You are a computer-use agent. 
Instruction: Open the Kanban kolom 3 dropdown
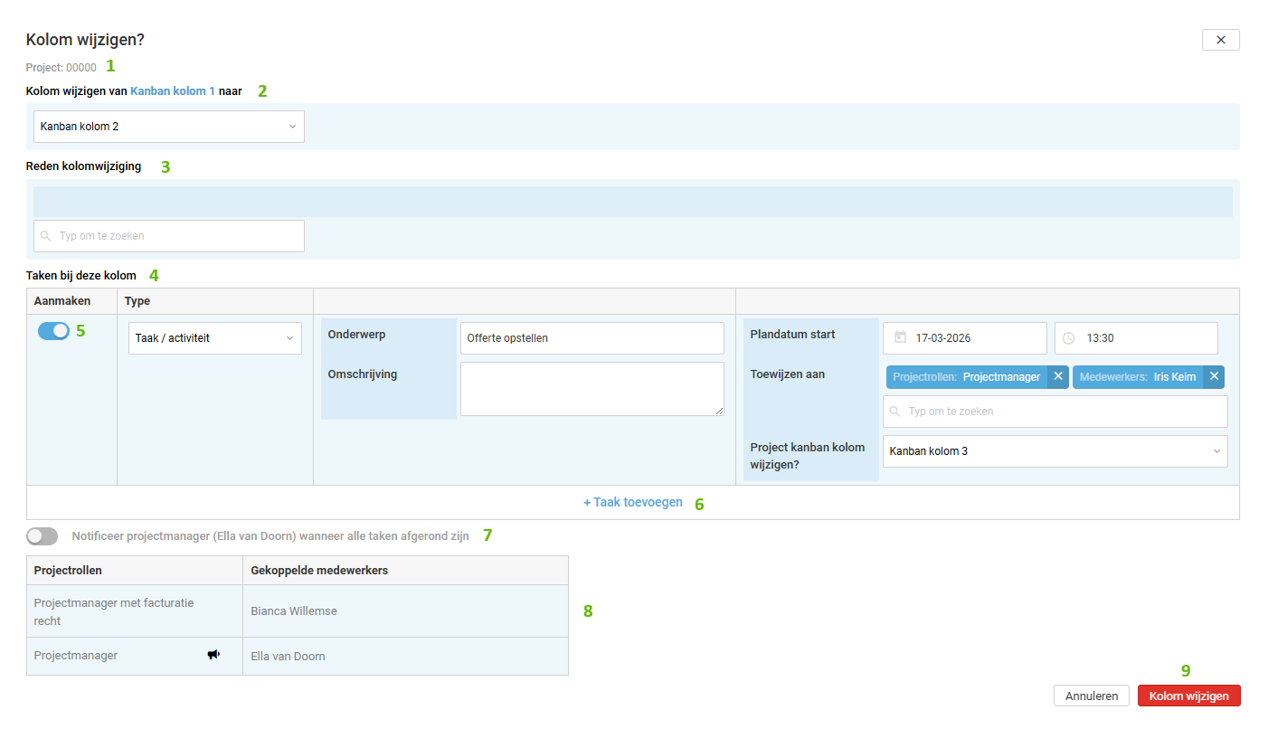pyautogui.click(x=1055, y=451)
